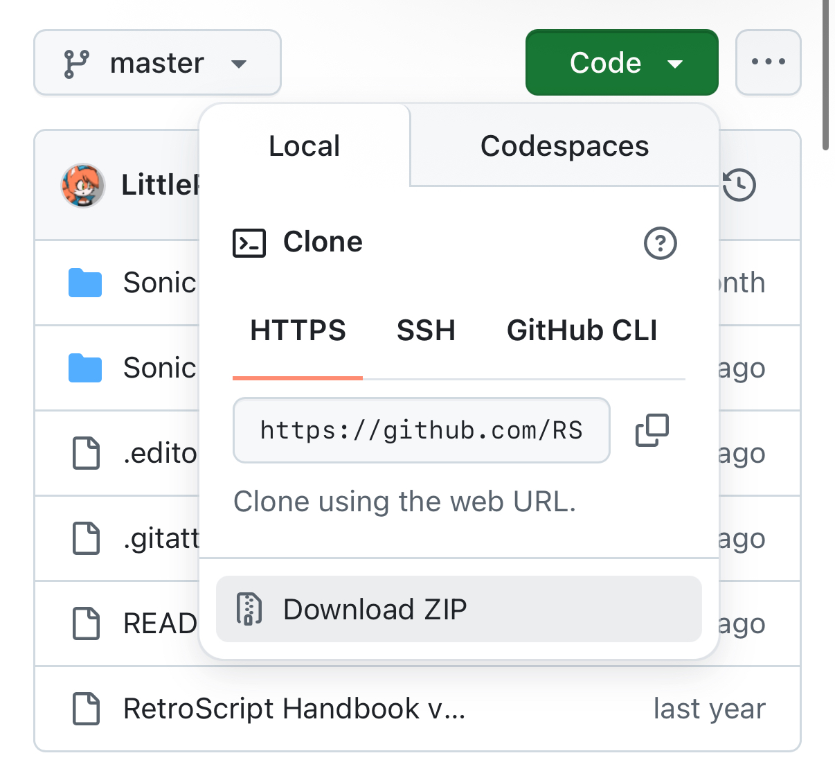The height and width of the screenshot is (778, 835).
Task: Click the committer avatar image
Action: [x=83, y=186]
